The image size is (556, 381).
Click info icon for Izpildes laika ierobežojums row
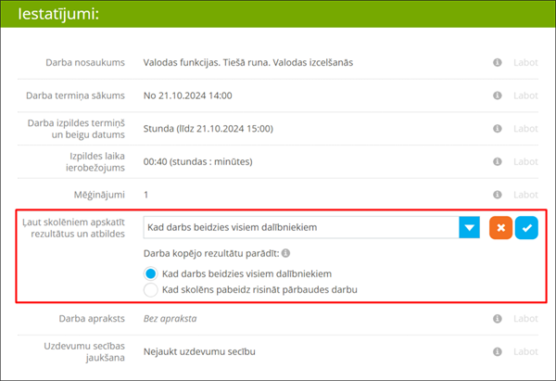497,161
